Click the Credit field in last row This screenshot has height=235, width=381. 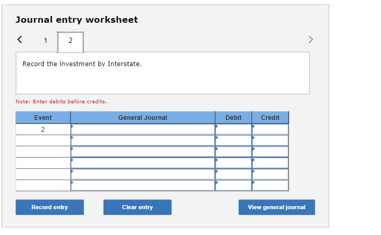[x=270, y=185]
